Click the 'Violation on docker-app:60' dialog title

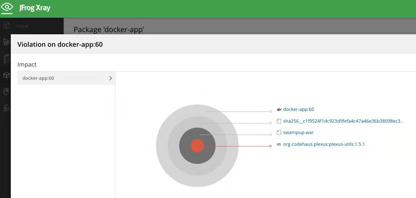click(60, 44)
